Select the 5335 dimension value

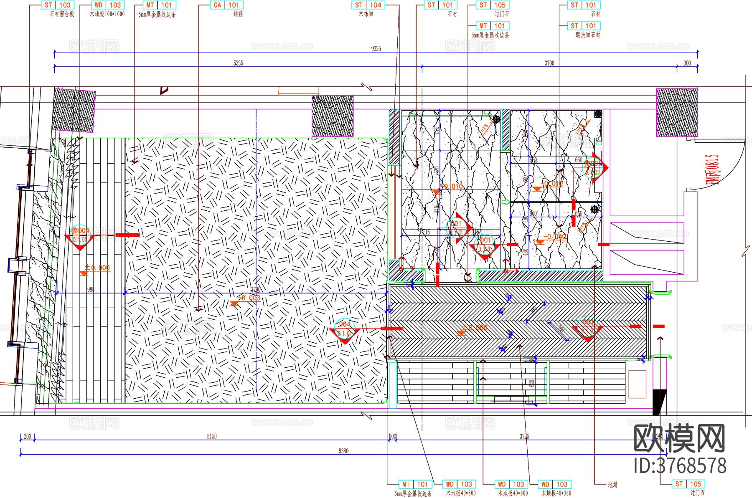[238, 63]
